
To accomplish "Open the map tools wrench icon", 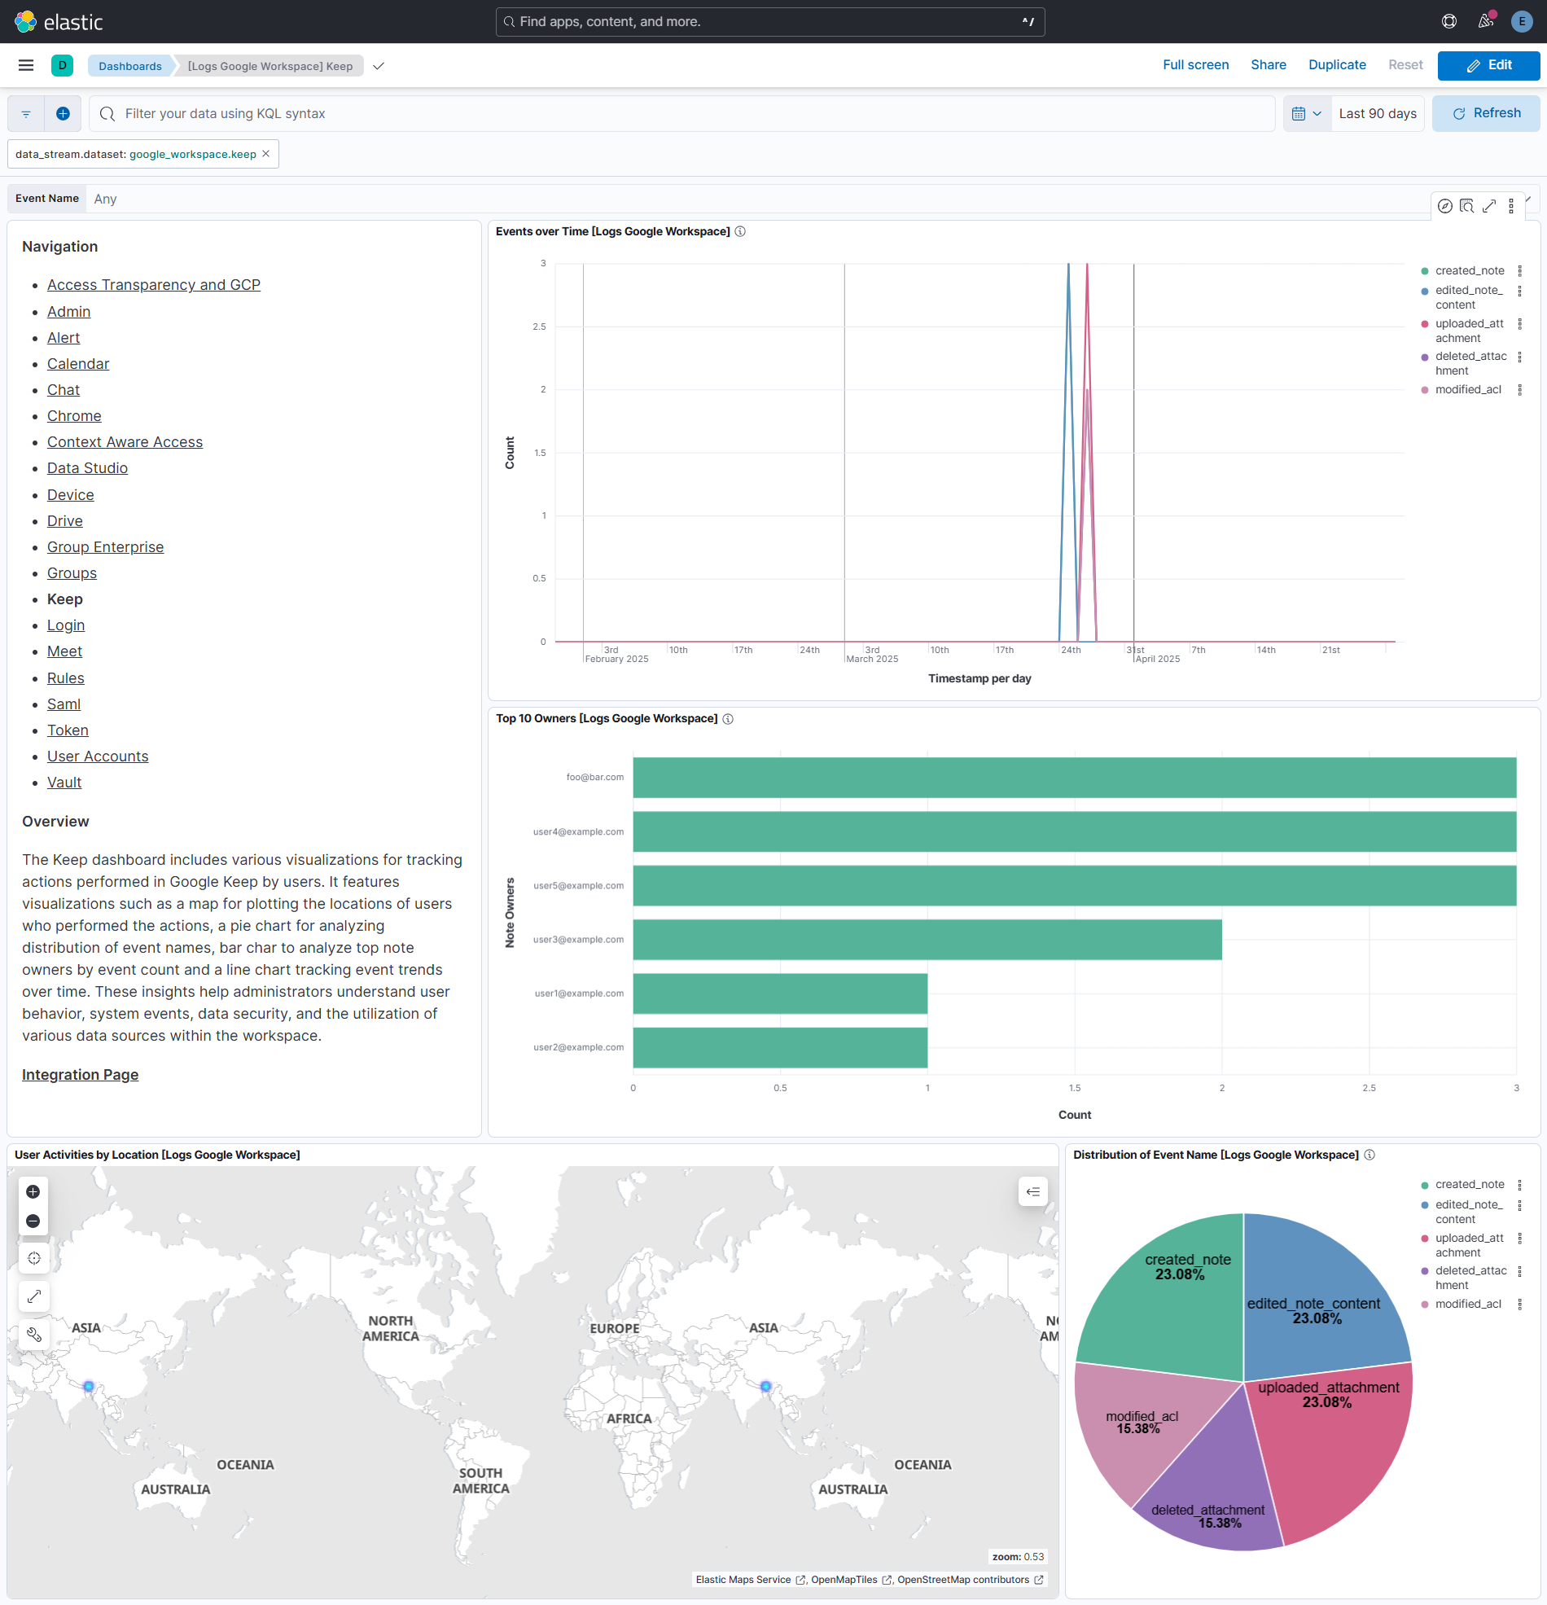I will click(x=33, y=1334).
